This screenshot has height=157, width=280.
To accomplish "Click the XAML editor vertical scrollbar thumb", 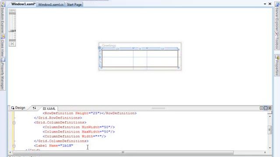I will click(269, 130).
